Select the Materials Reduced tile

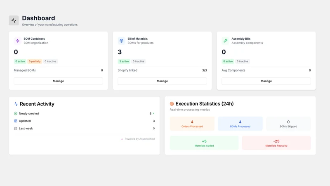point(276,143)
